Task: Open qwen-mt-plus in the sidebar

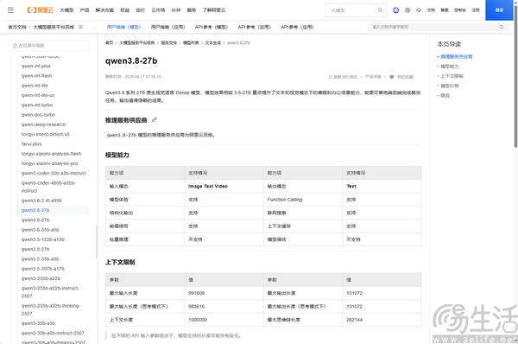Action: [36, 66]
